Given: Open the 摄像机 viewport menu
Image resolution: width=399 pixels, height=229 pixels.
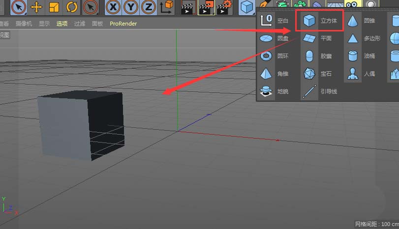Looking at the screenshot, I should [x=24, y=24].
